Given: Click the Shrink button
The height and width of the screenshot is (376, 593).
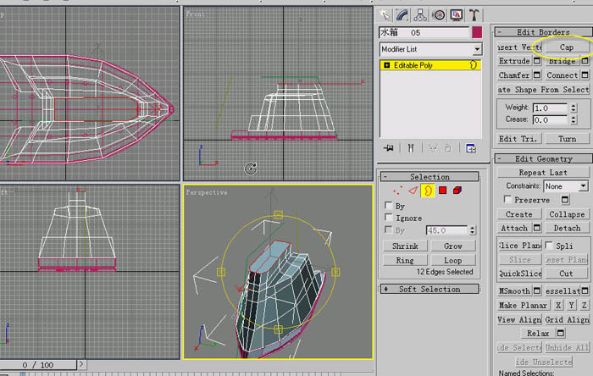Looking at the screenshot, I should pyautogui.click(x=405, y=246).
